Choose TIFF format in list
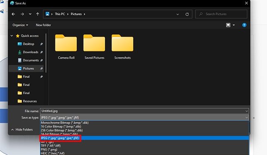 click(x=145, y=145)
